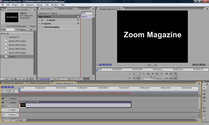Click the Title 01 still-image icon in list
The image size is (209, 125).
pyautogui.click(x=6, y=57)
